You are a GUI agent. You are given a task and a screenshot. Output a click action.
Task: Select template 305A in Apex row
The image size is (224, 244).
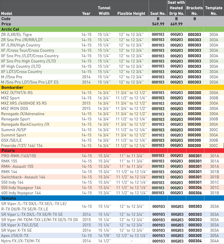pyautogui.click(x=214, y=236)
